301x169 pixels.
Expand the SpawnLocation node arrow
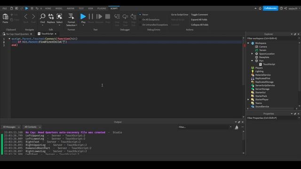click(252, 54)
